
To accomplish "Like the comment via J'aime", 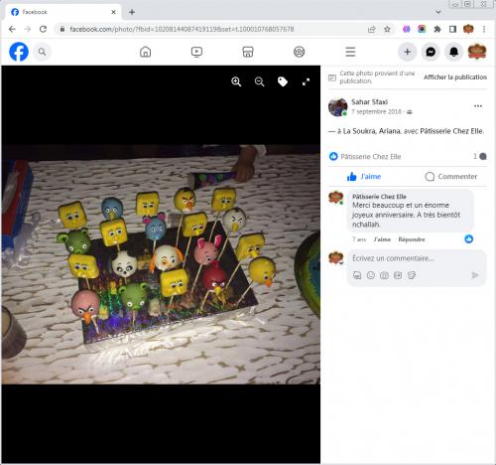I will (382, 239).
